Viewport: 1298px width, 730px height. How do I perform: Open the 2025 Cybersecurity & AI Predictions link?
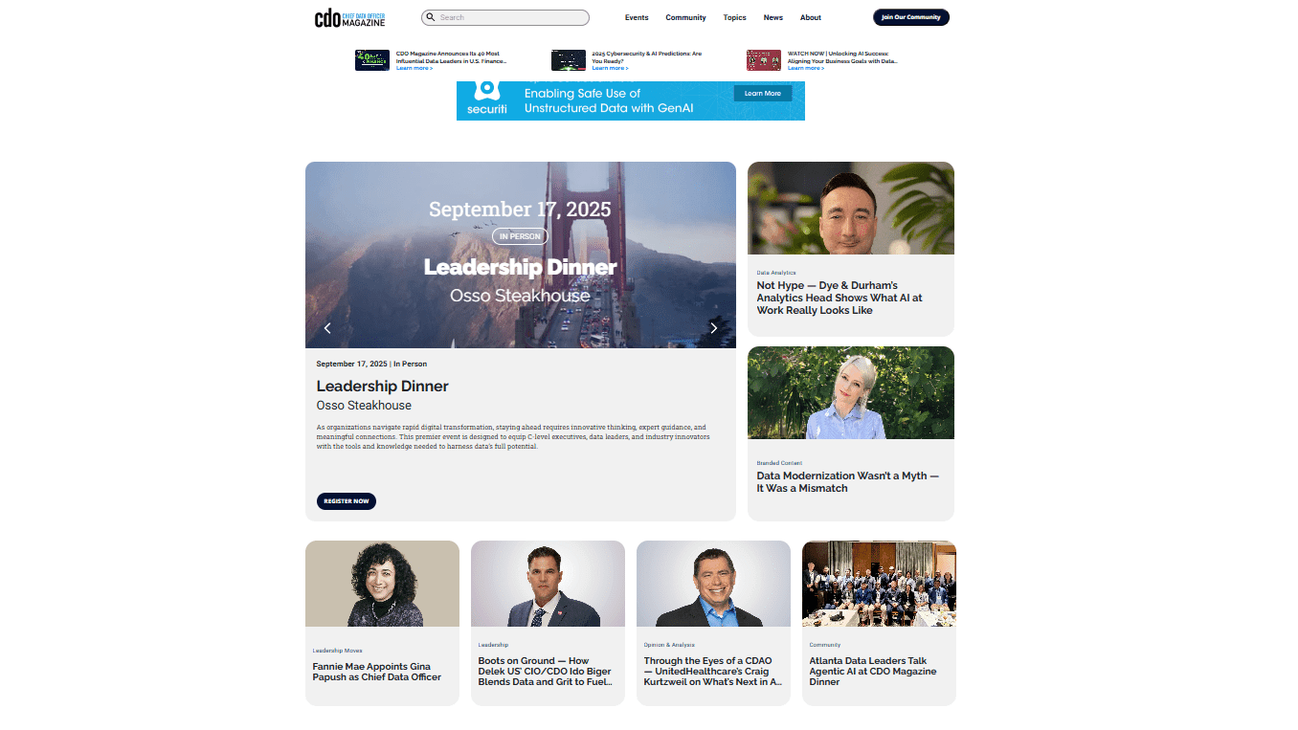647,57
